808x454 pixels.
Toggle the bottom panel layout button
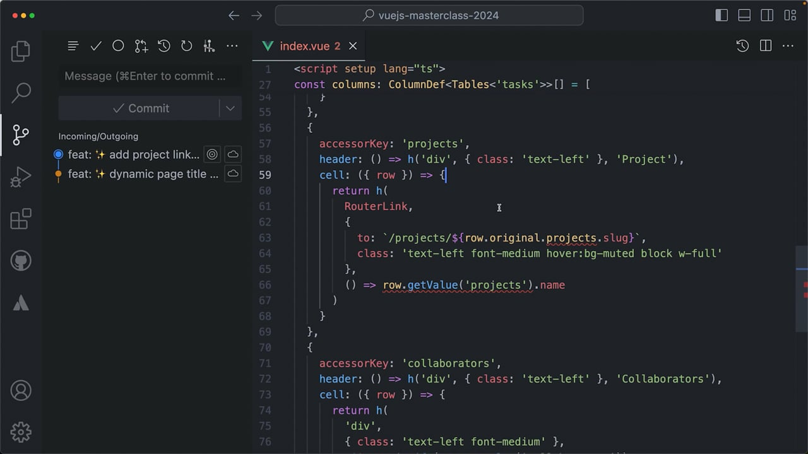coord(744,15)
